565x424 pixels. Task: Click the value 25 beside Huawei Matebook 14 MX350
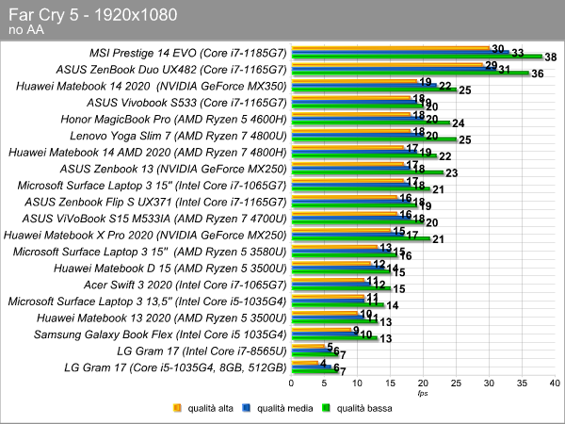tap(465, 90)
